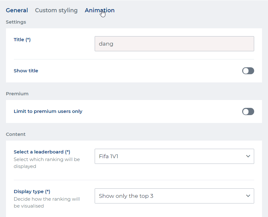Viewport: 268px width, 217px height.
Task: Click the Content section heading
Action: tap(16, 134)
